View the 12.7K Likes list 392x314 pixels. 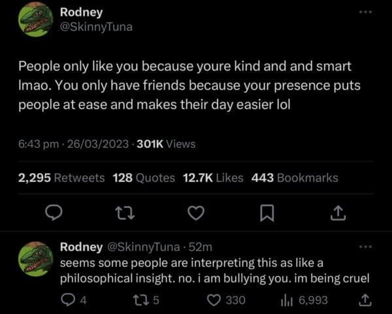(x=213, y=177)
